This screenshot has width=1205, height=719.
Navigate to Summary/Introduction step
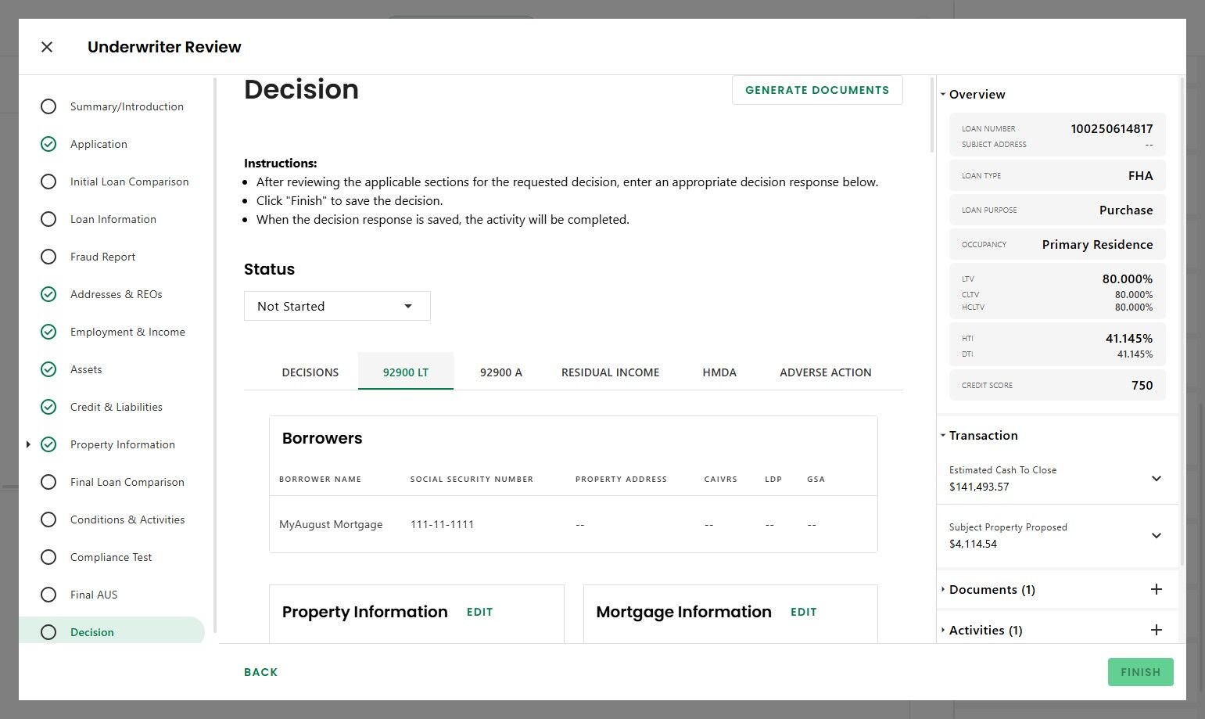click(x=127, y=106)
